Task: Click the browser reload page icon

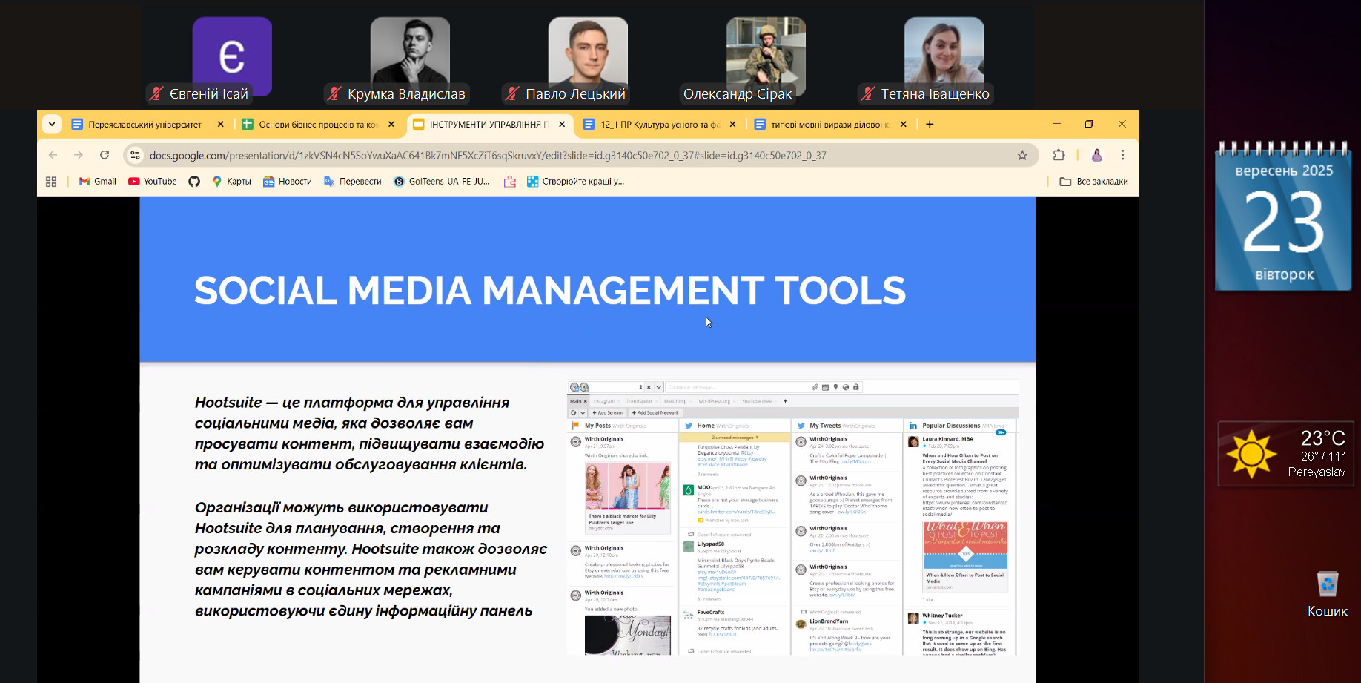Action: point(105,155)
